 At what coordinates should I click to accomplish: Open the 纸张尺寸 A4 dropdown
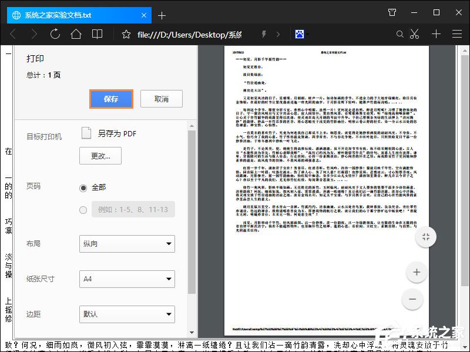click(x=127, y=279)
